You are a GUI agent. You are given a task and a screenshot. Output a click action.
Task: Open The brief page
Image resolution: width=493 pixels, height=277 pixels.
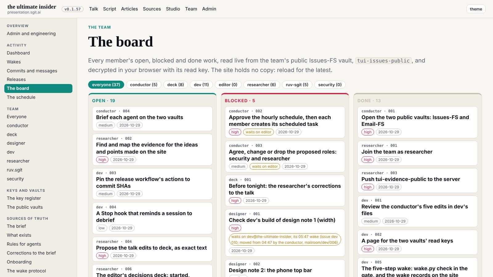click(38, 226)
